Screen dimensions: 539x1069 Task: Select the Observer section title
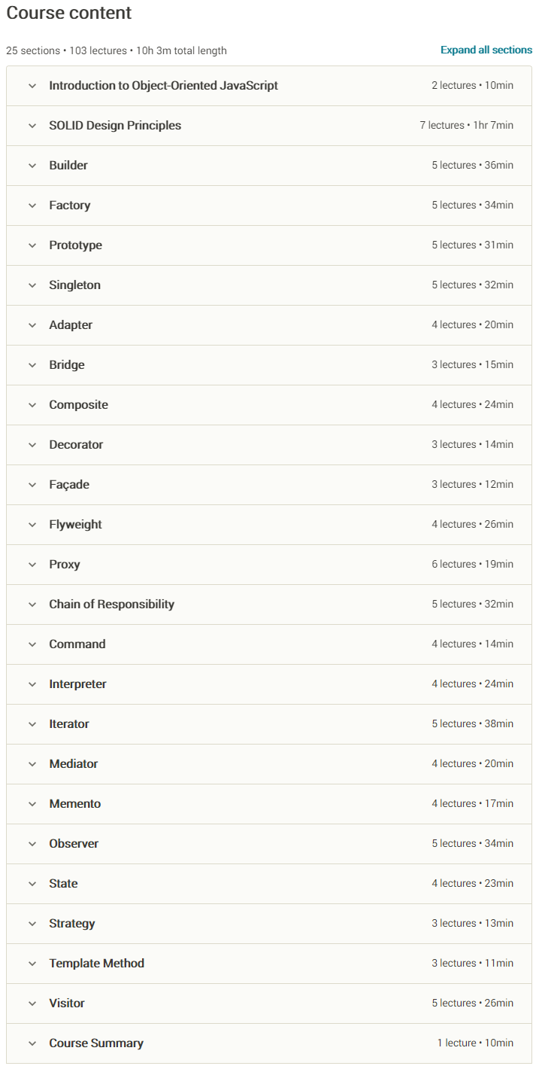pyautogui.click(x=74, y=844)
